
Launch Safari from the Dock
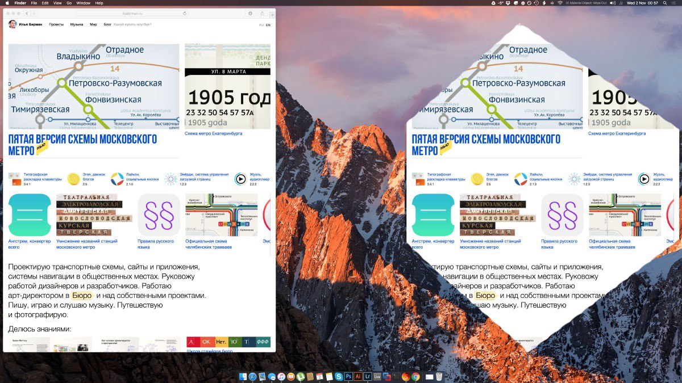[252, 376]
